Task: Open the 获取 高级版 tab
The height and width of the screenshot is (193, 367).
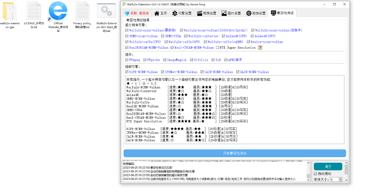Action: point(137,13)
